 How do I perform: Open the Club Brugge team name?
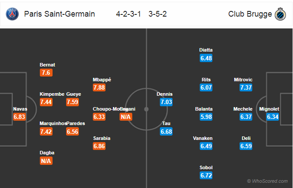click(x=250, y=14)
